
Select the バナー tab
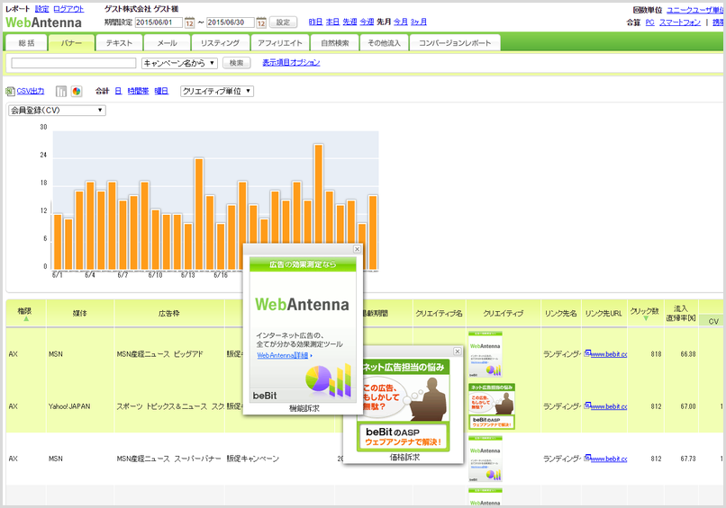pyautogui.click(x=71, y=43)
